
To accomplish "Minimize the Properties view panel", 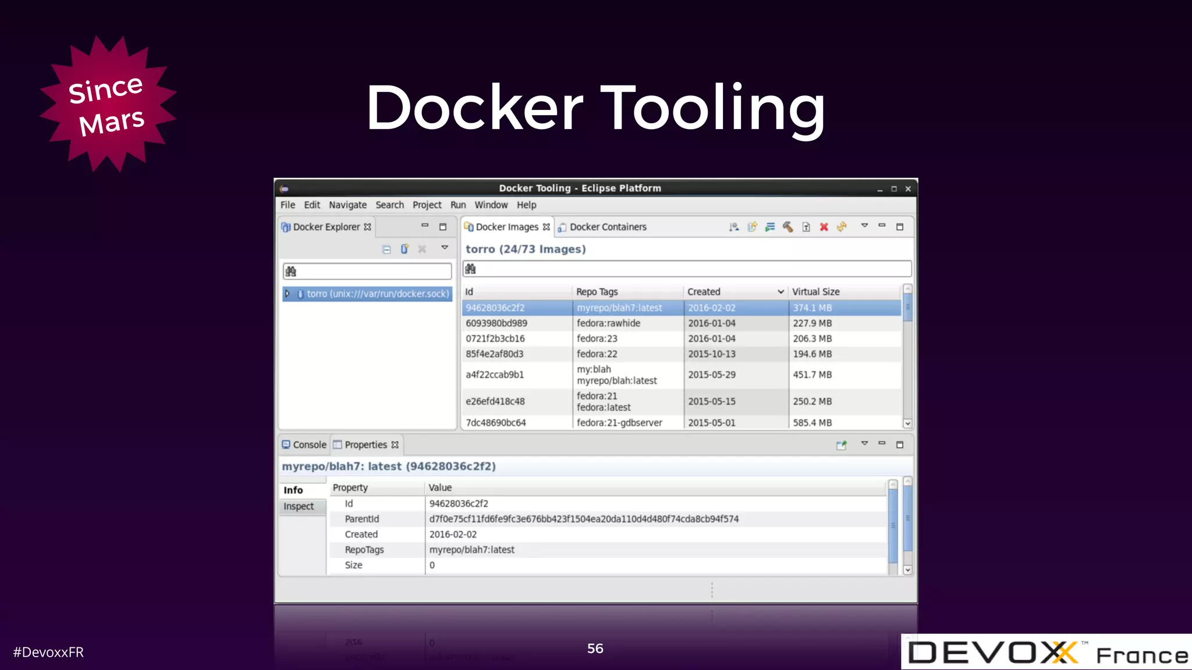I will pyautogui.click(x=882, y=443).
